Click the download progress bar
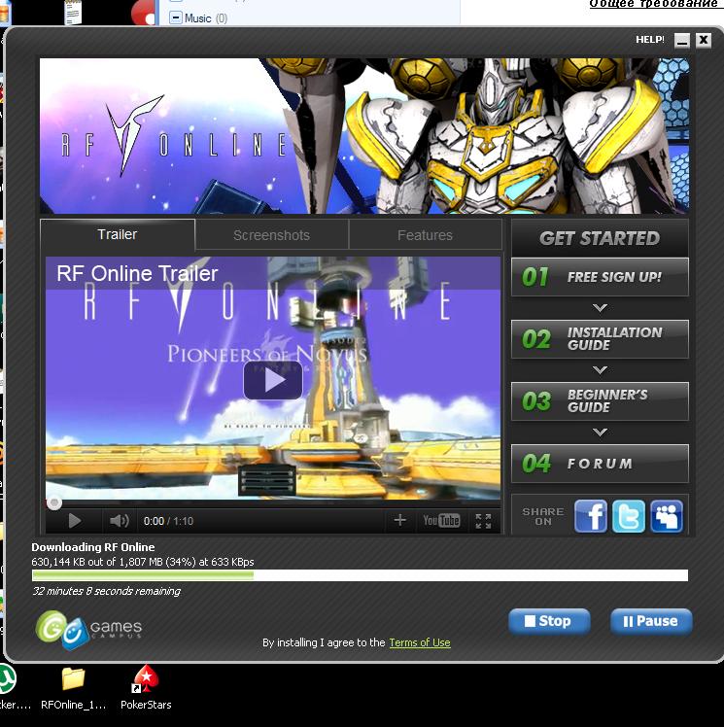The image size is (724, 727). [x=361, y=575]
